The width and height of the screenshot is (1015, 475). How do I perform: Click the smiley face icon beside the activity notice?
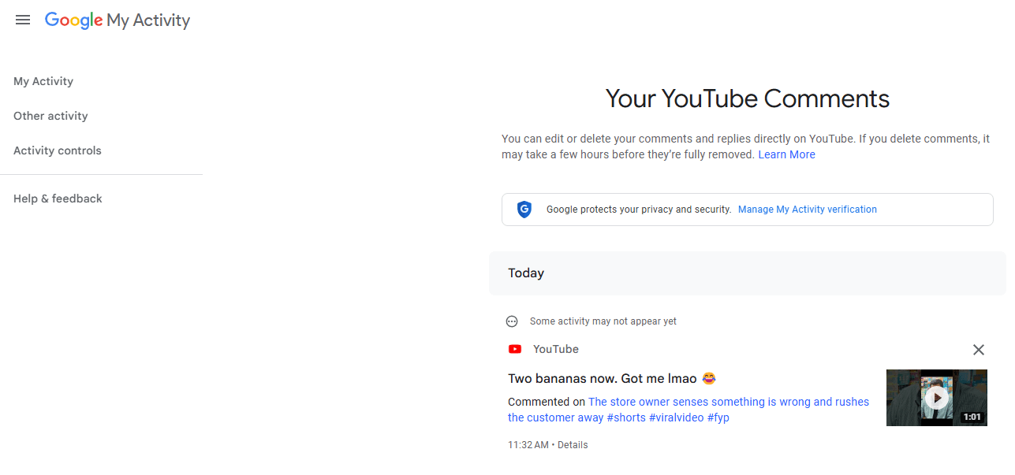512,321
